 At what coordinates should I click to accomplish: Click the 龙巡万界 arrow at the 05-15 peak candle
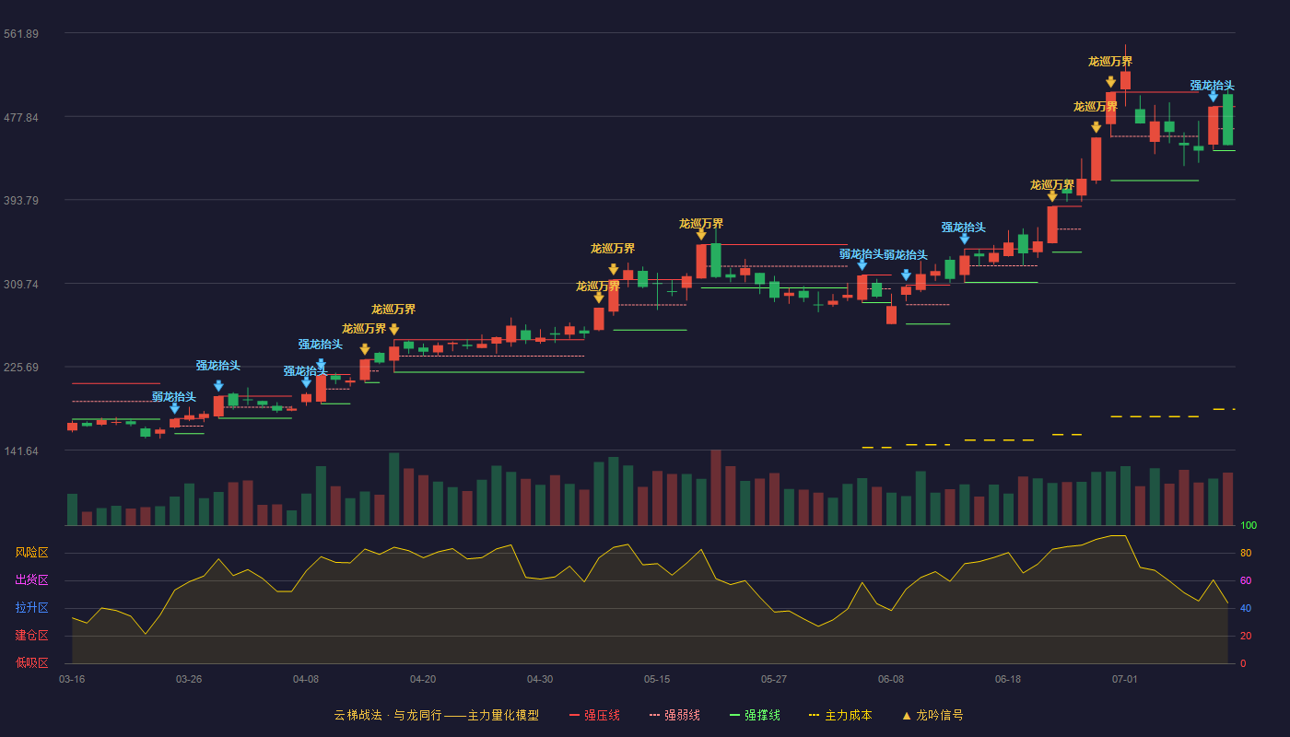(701, 235)
